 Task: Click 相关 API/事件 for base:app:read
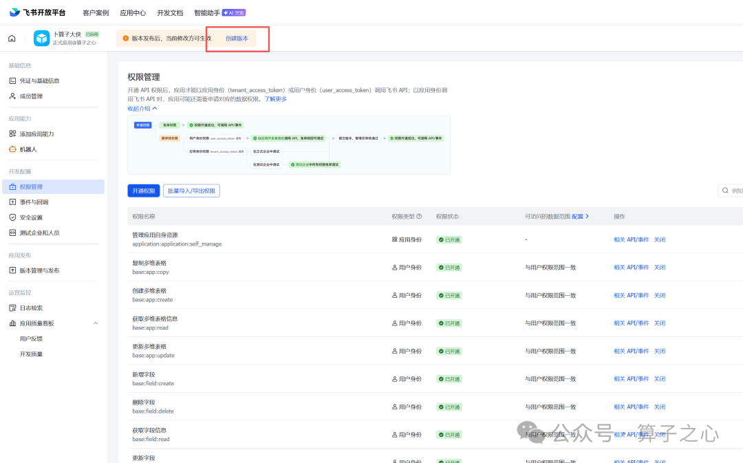pos(631,323)
